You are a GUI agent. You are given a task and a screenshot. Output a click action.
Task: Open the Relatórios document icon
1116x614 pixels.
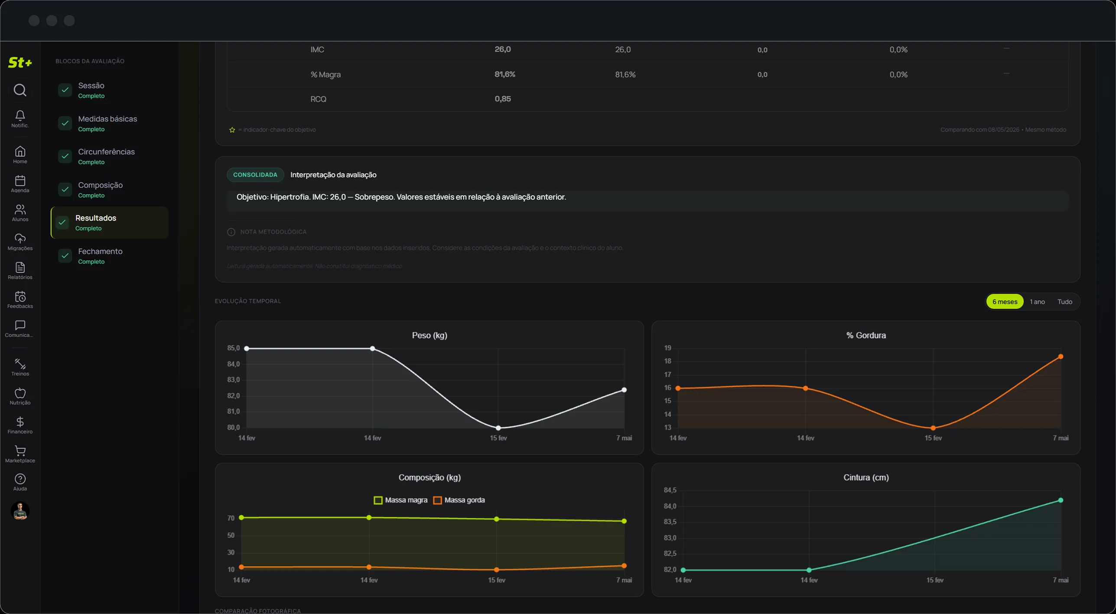[20, 267]
